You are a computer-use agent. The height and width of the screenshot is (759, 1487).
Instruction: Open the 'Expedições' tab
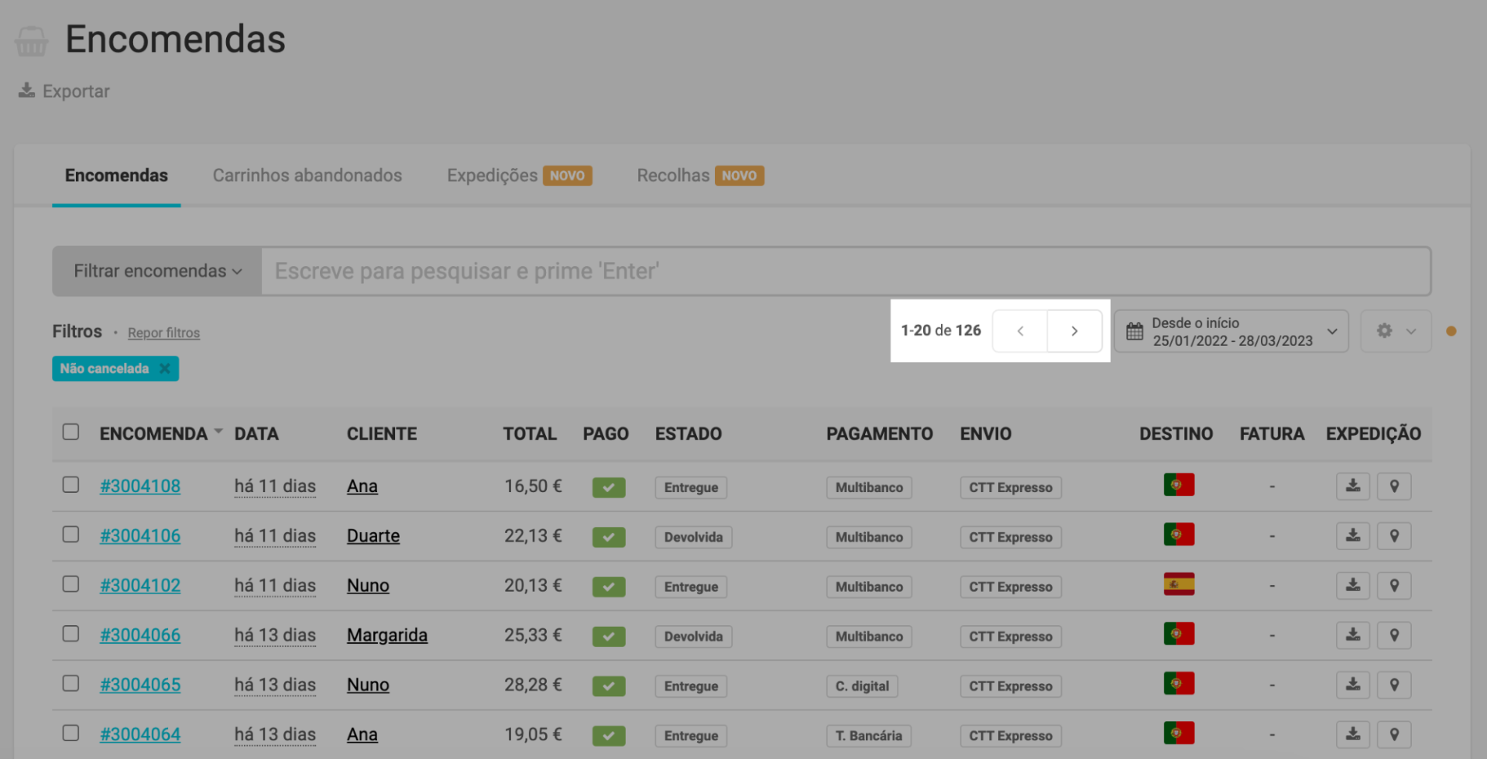[493, 176]
